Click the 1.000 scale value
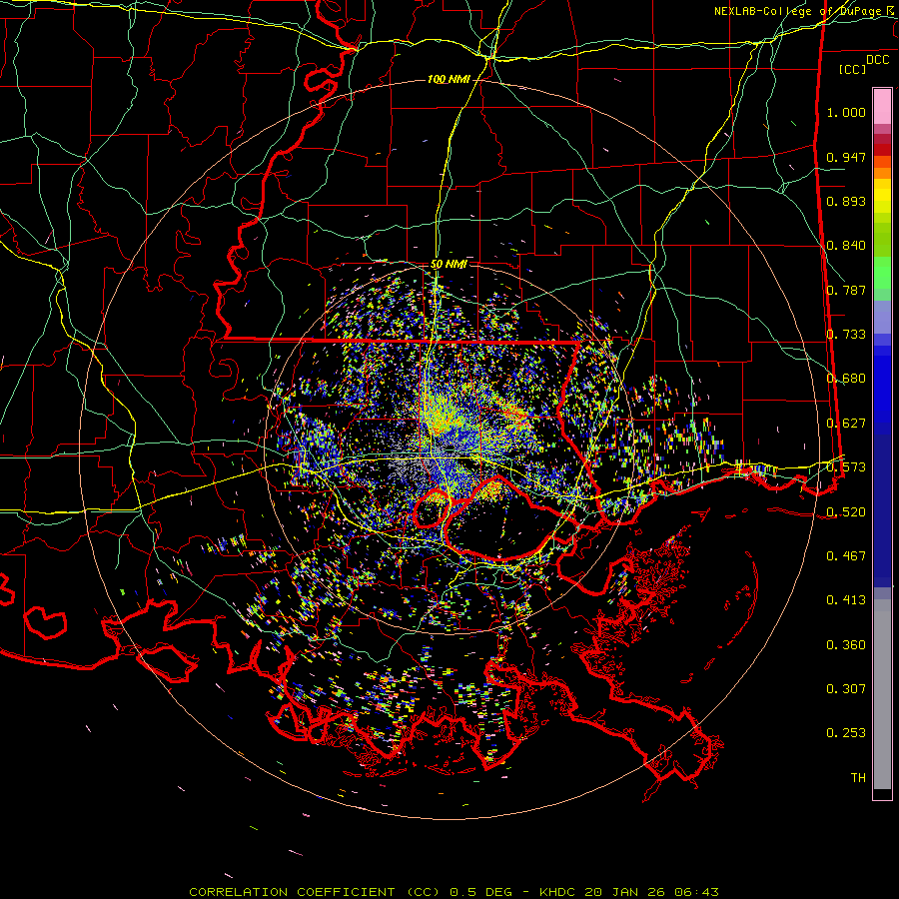The height and width of the screenshot is (899, 899). (x=846, y=112)
